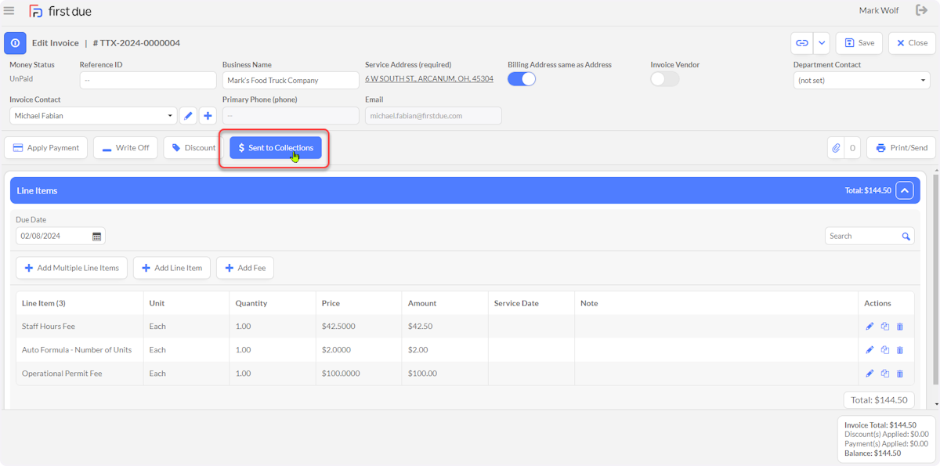The height and width of the screenshot is (466, 940).
Task: Open service address 6 W SOUTH ST link
Action: click(429, 80)
